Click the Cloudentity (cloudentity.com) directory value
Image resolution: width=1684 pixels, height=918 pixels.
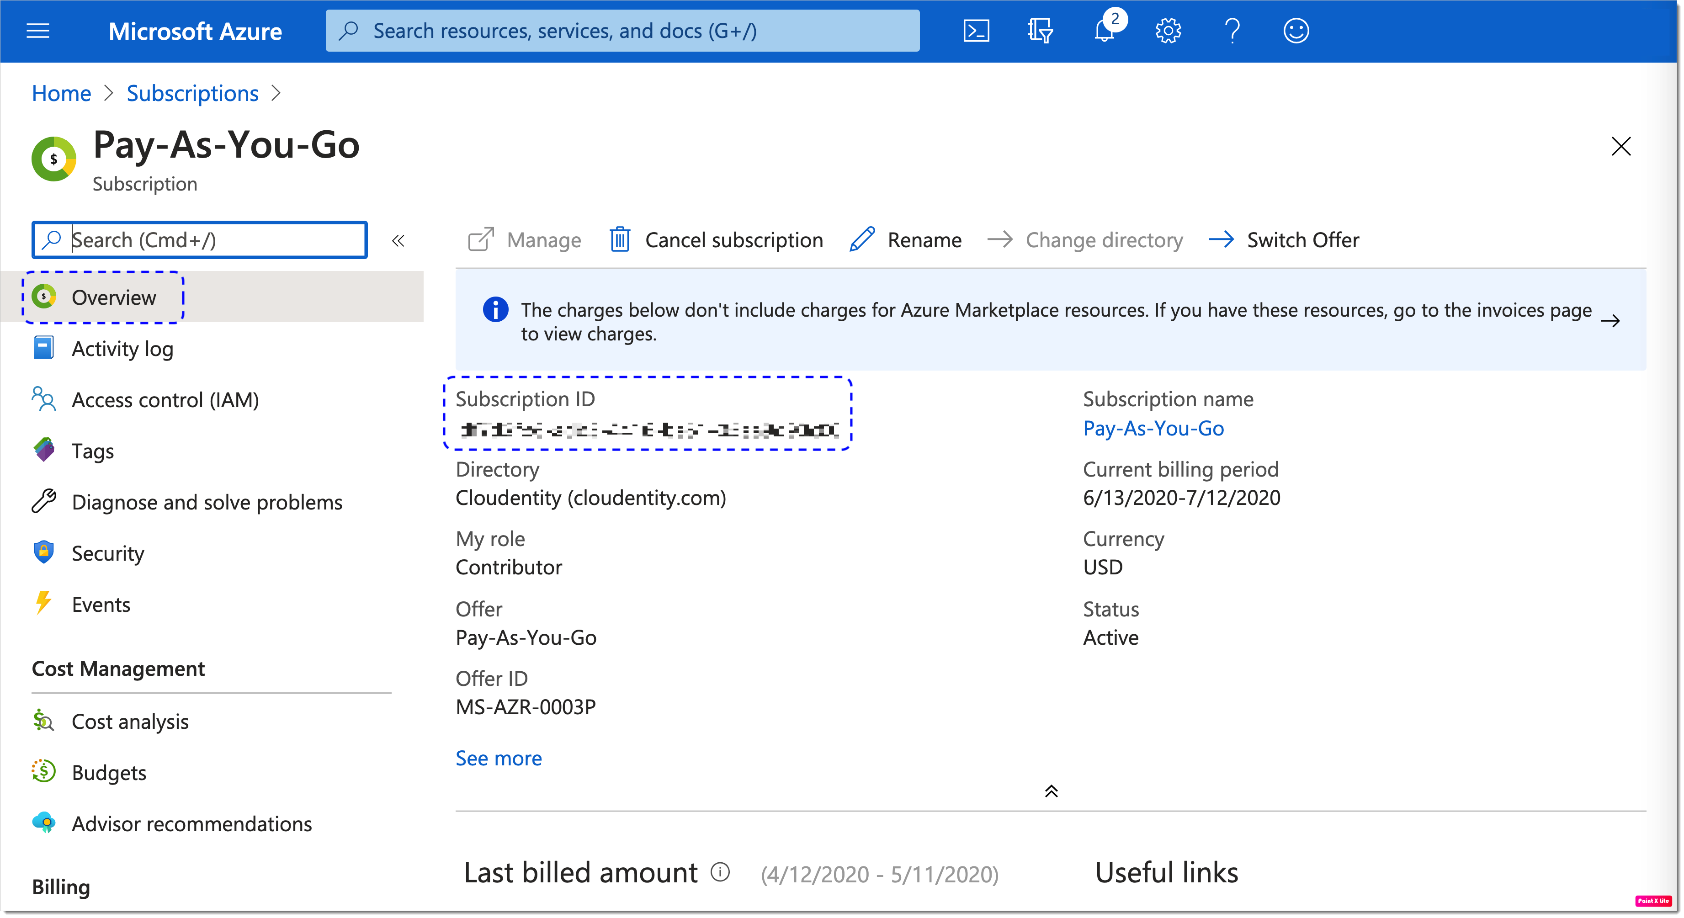click(x=590, y=498)
